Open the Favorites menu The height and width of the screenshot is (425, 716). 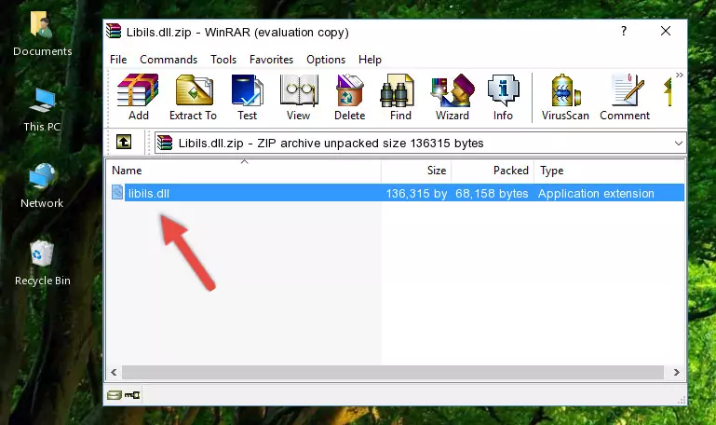click(271, 60)
